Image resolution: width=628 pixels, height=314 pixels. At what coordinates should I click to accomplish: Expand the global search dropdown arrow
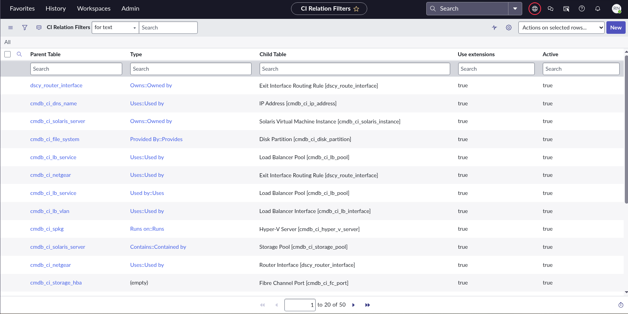tap(515, 9)
